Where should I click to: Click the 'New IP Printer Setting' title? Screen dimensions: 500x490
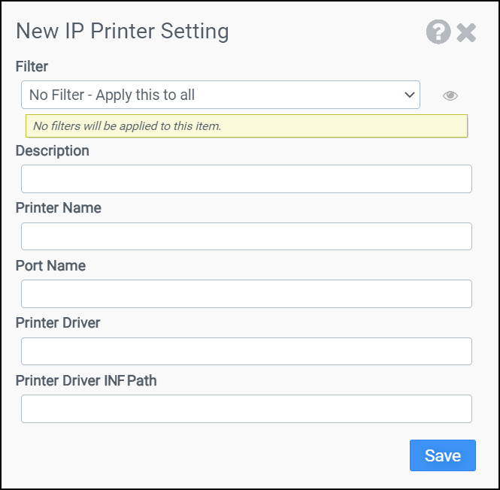tap(123, 32)
